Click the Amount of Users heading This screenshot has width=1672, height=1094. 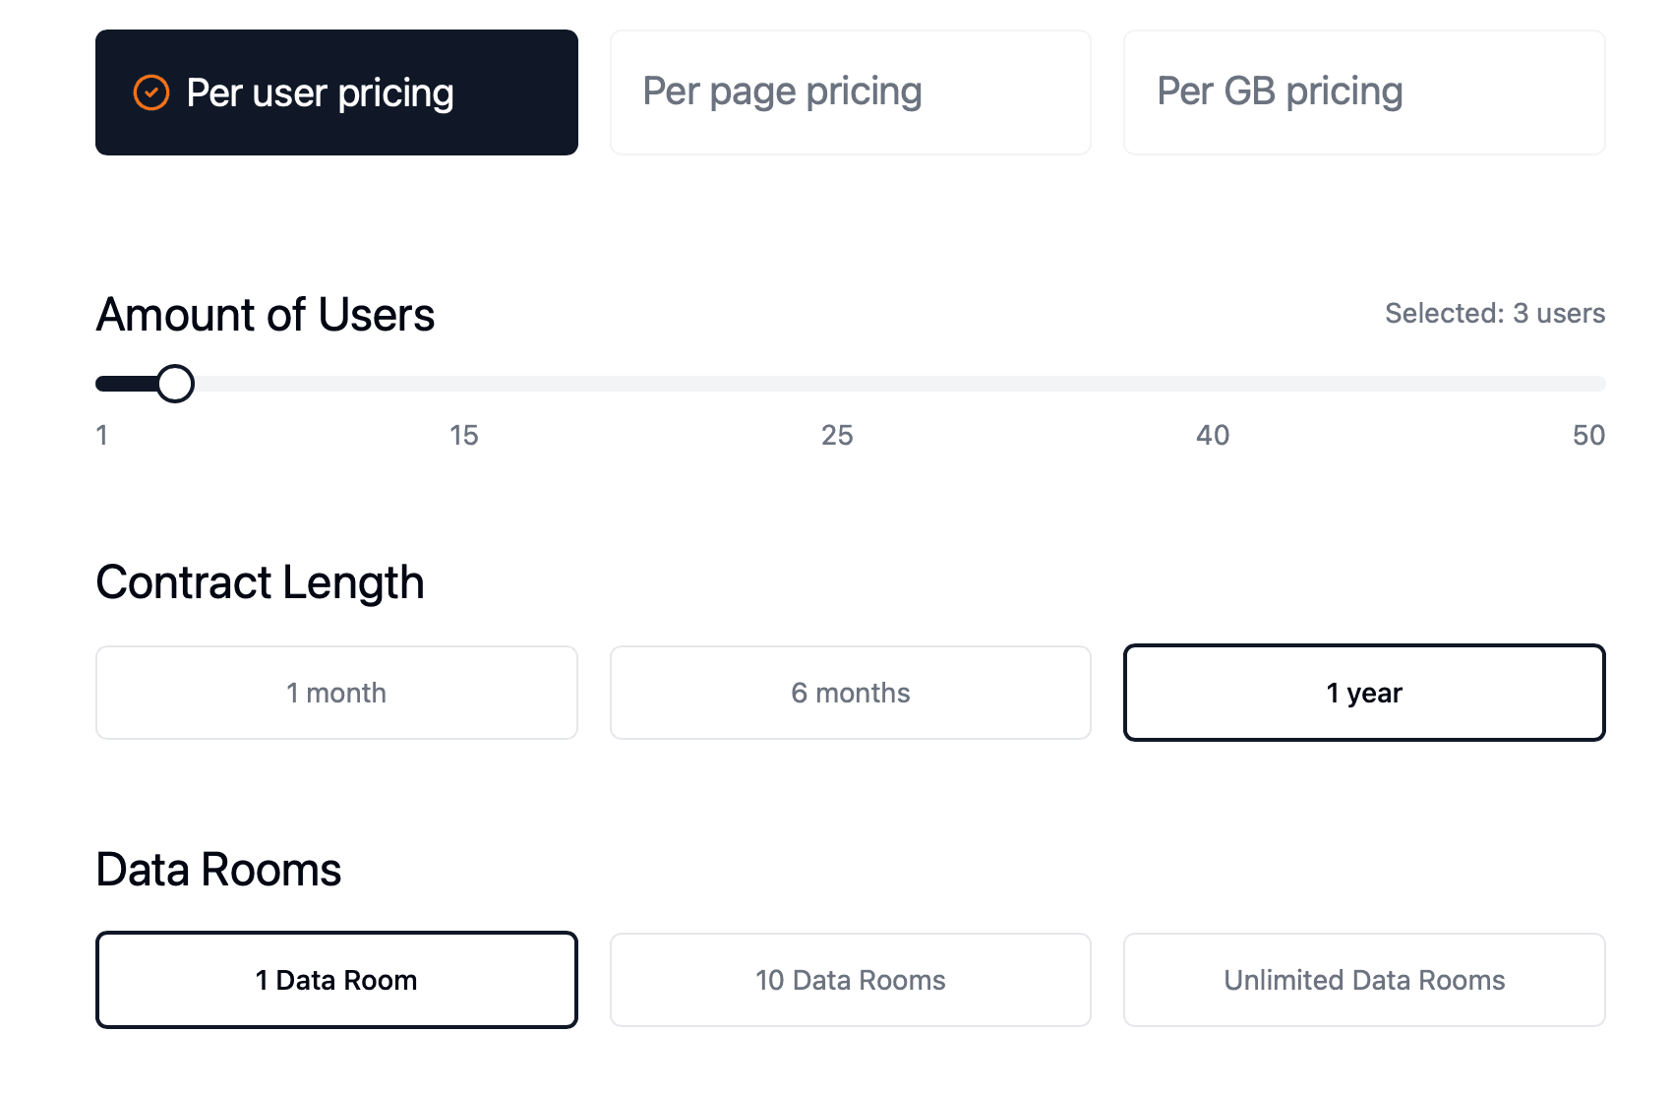coord(265,315)
